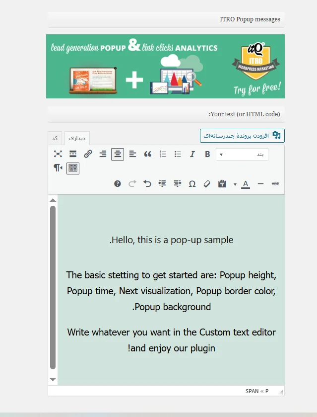This screenshot has height=417, width=317.
Task: Align text left
Action: pyautogui.click(x=132, y=154)
